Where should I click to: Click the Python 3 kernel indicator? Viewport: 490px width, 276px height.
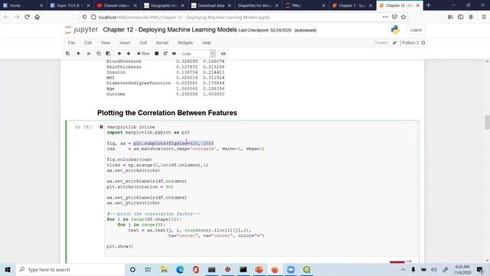point(413,43)
